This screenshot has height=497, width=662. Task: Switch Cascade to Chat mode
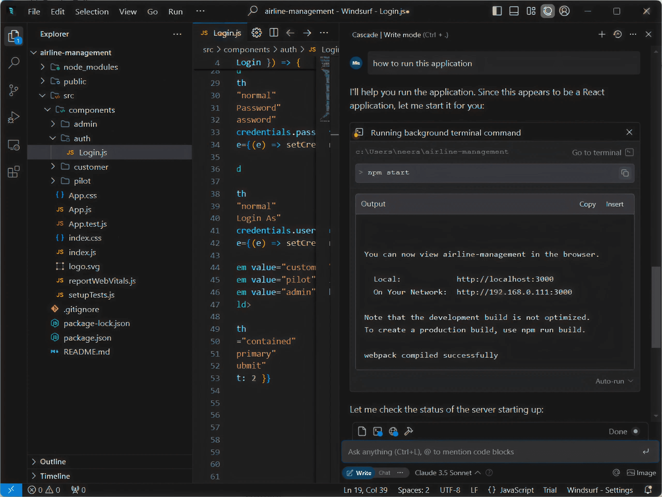pyautogui.click(x=384, y=473)
